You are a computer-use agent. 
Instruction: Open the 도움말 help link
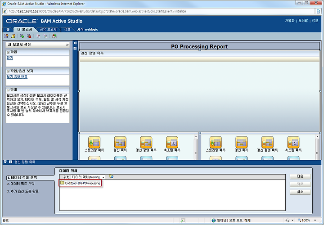pos(303,21)
